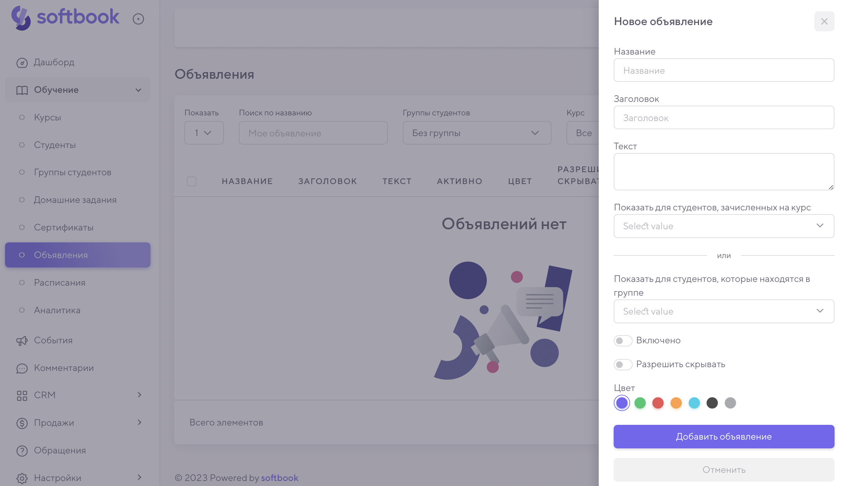Open the Группы студентов filter dropdown

click(x=477, y=133)
